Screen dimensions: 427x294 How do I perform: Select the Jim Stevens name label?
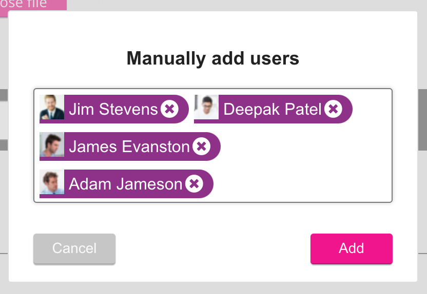tap(113, 109)
